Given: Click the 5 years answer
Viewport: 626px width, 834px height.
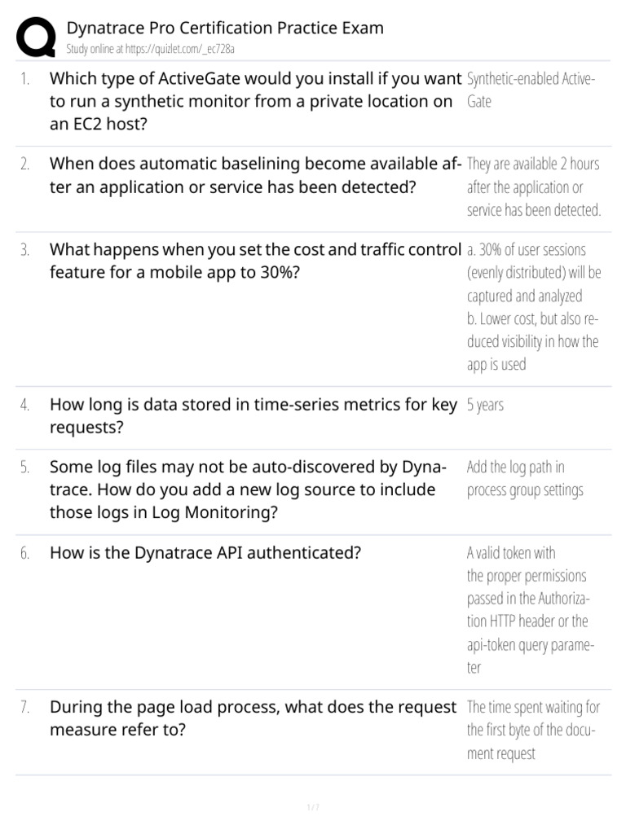Looking at the screenshot, I should [485, 406].
